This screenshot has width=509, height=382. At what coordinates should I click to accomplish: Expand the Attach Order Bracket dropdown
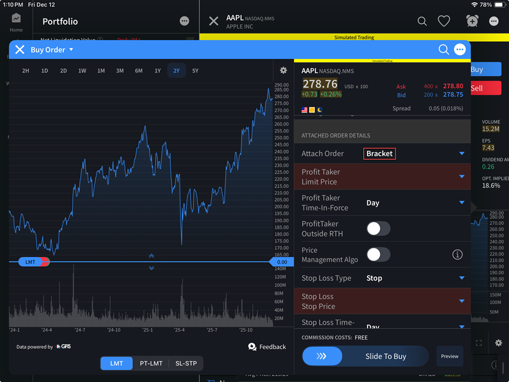(461, 153)
